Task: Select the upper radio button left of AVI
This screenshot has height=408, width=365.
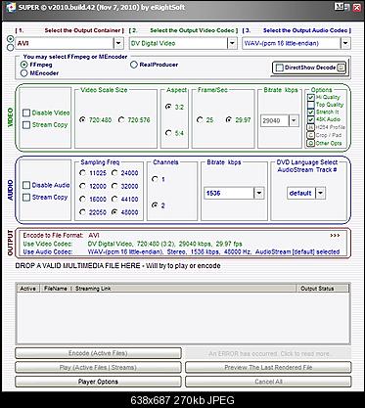Action: [11, 39]
